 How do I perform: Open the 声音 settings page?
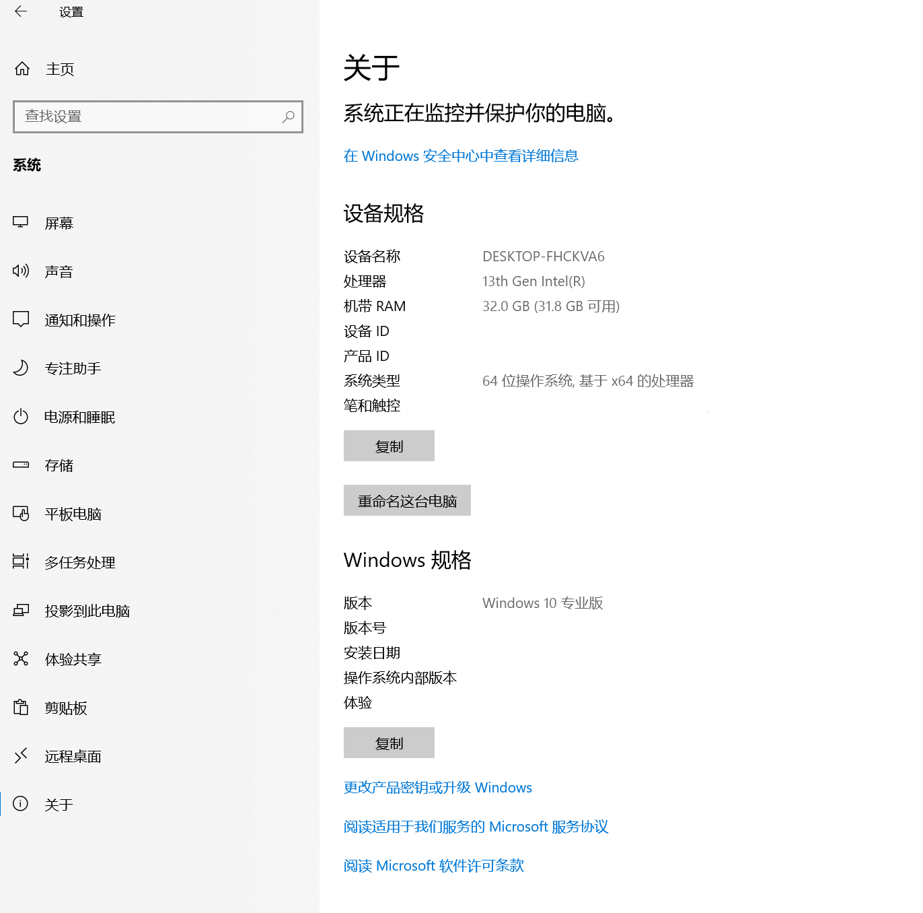pos(159,271)
